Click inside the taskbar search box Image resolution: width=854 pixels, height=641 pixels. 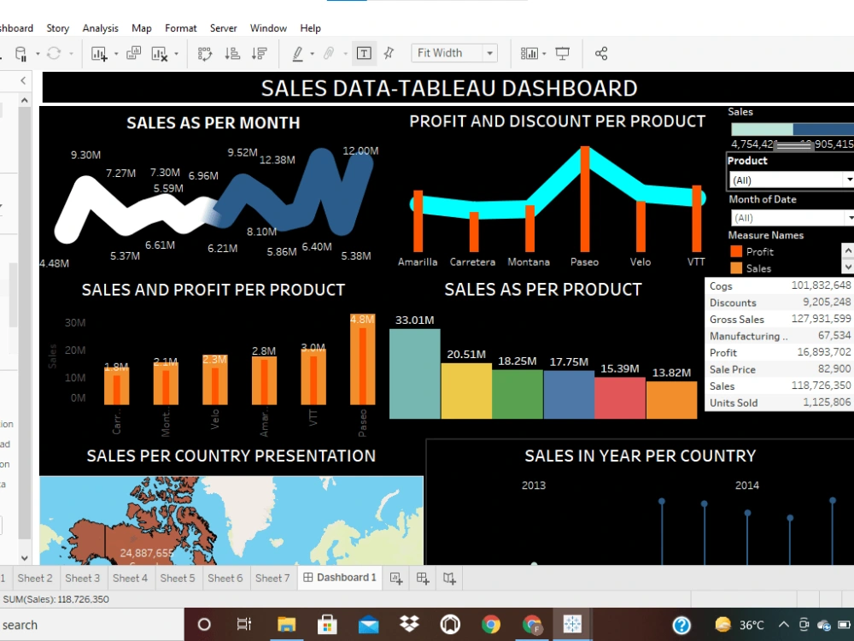(85, 625)
